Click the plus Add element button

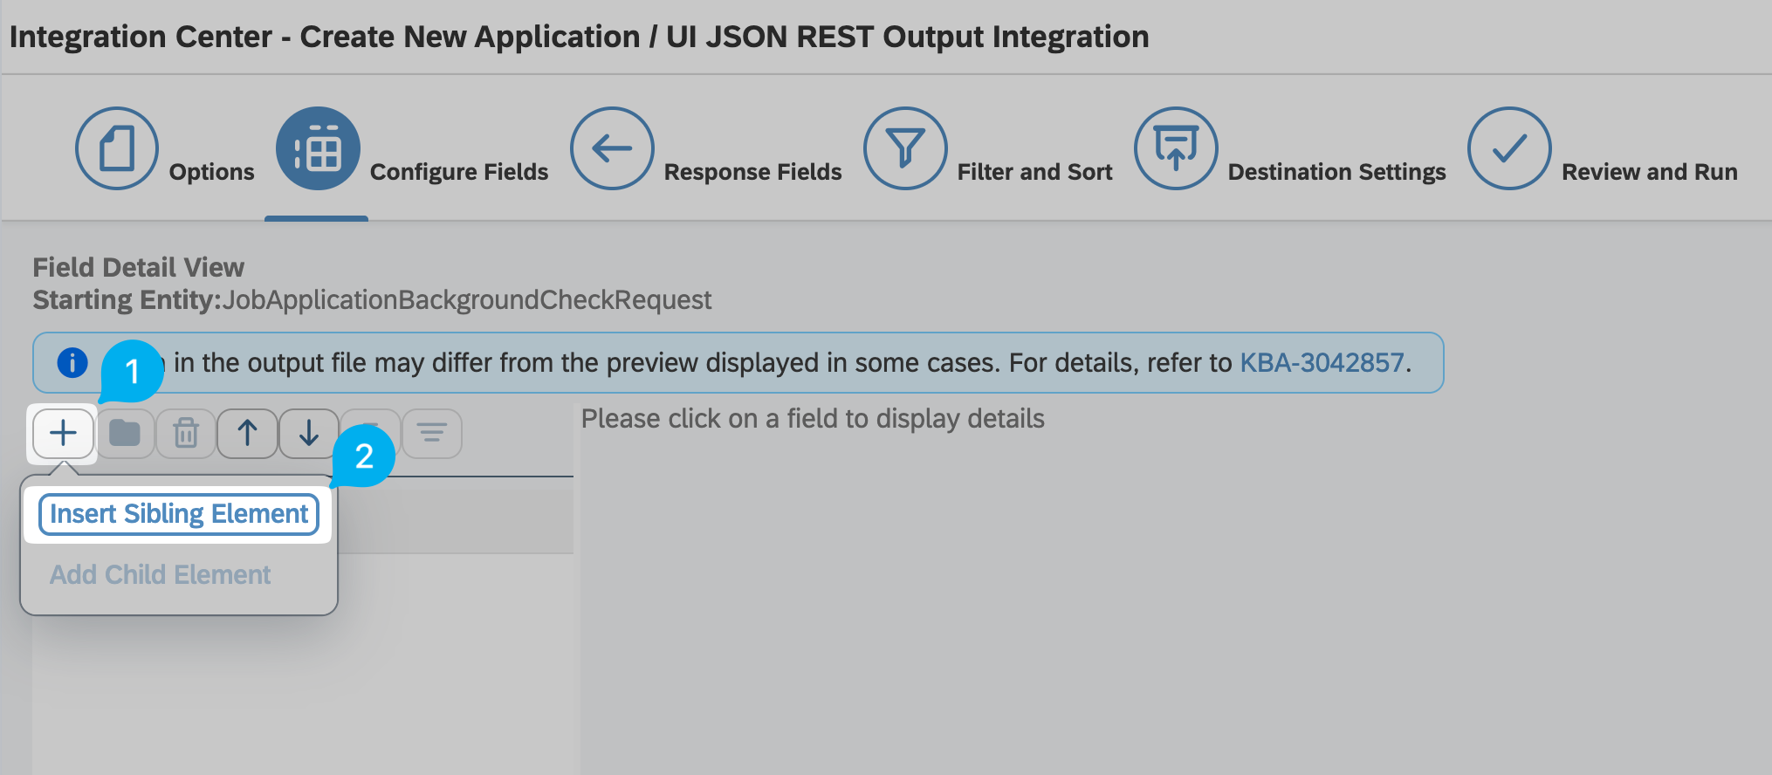[63, 434]
